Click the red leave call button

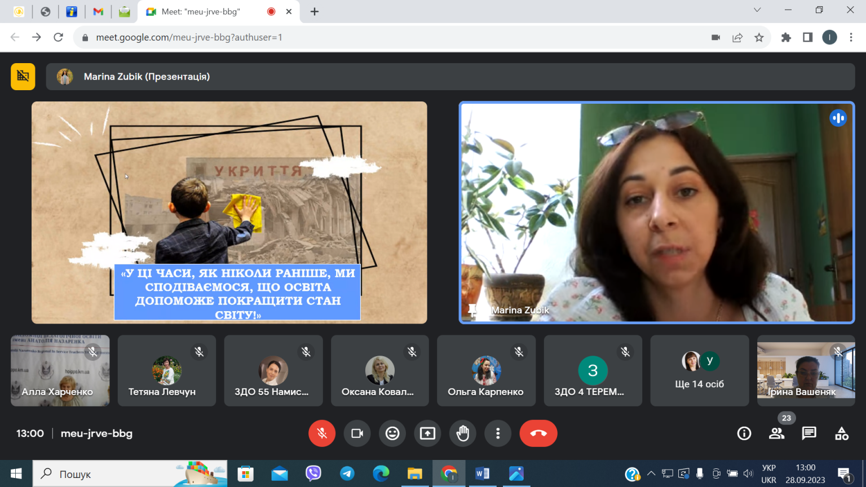tap(538, 433)
